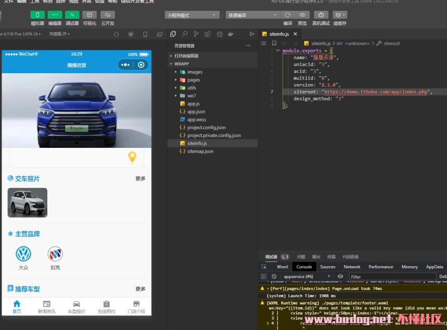This screenshot has height=330, width=447.
Task: Open the cloud development (云开发) icon
Action: [108, 15]
